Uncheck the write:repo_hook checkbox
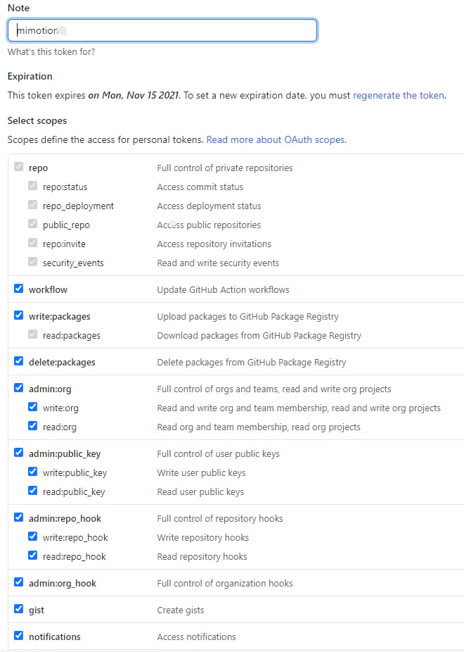This screenshot has width=464, height=652. coord(33,537)
